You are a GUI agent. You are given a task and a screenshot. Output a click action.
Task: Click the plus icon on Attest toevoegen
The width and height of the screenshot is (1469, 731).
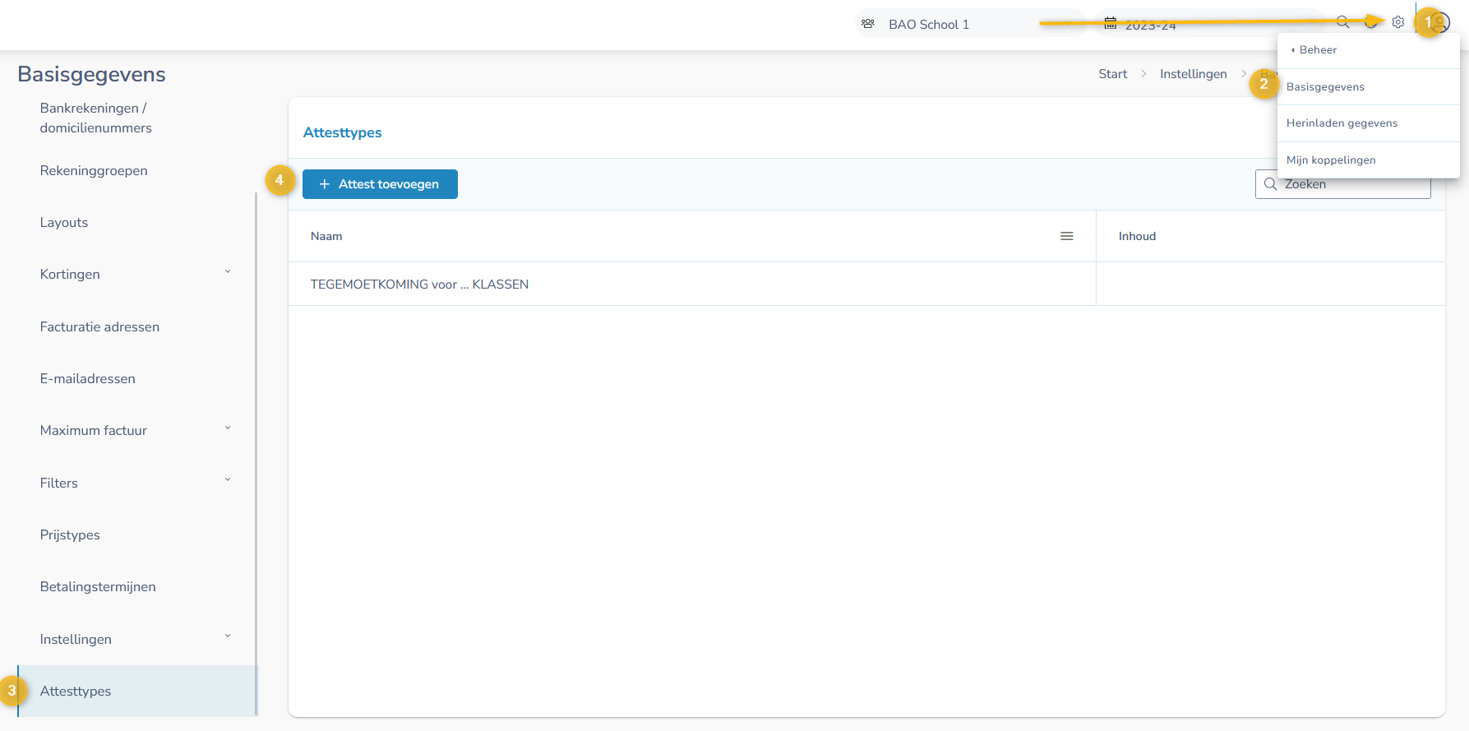tap(325, 184)
